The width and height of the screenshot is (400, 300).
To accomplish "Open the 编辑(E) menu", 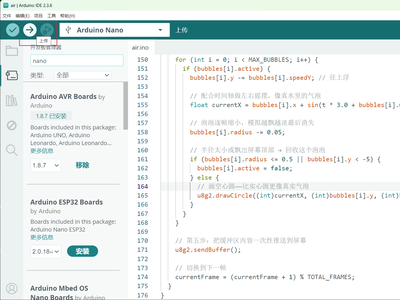I will point(23,16).
